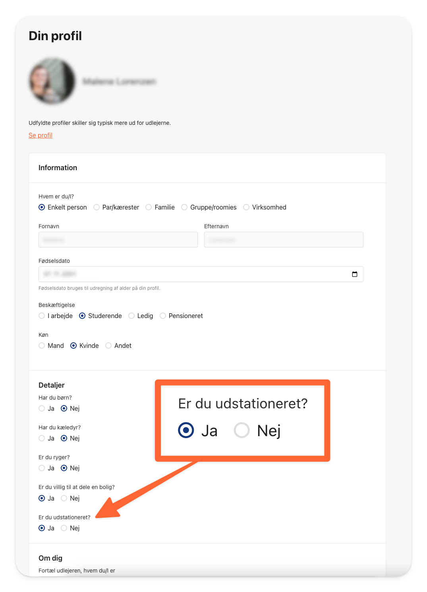Click the Fornavn input field

tap(118, 240)
